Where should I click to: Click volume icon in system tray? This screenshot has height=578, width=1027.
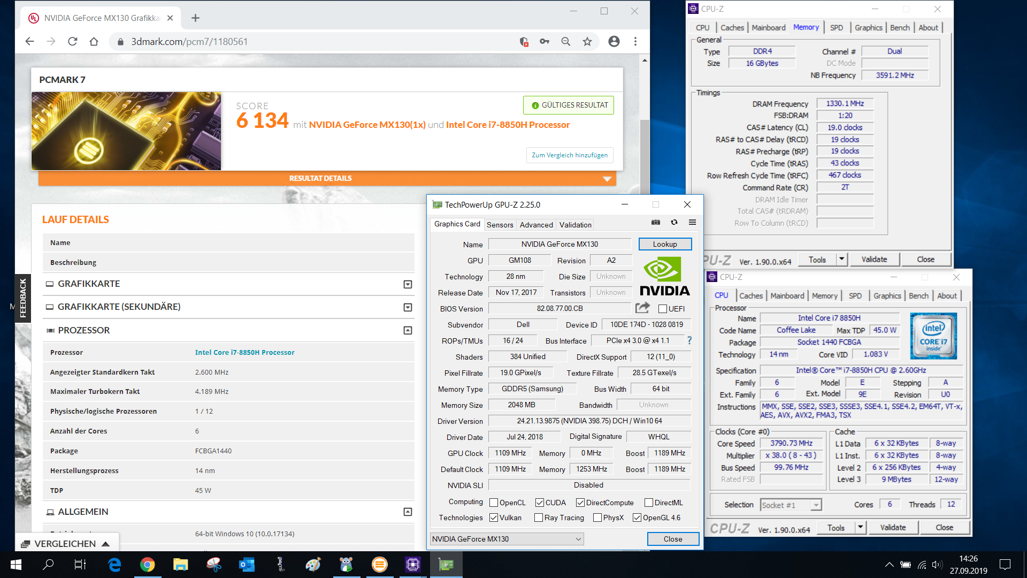(x=937, y=565)
